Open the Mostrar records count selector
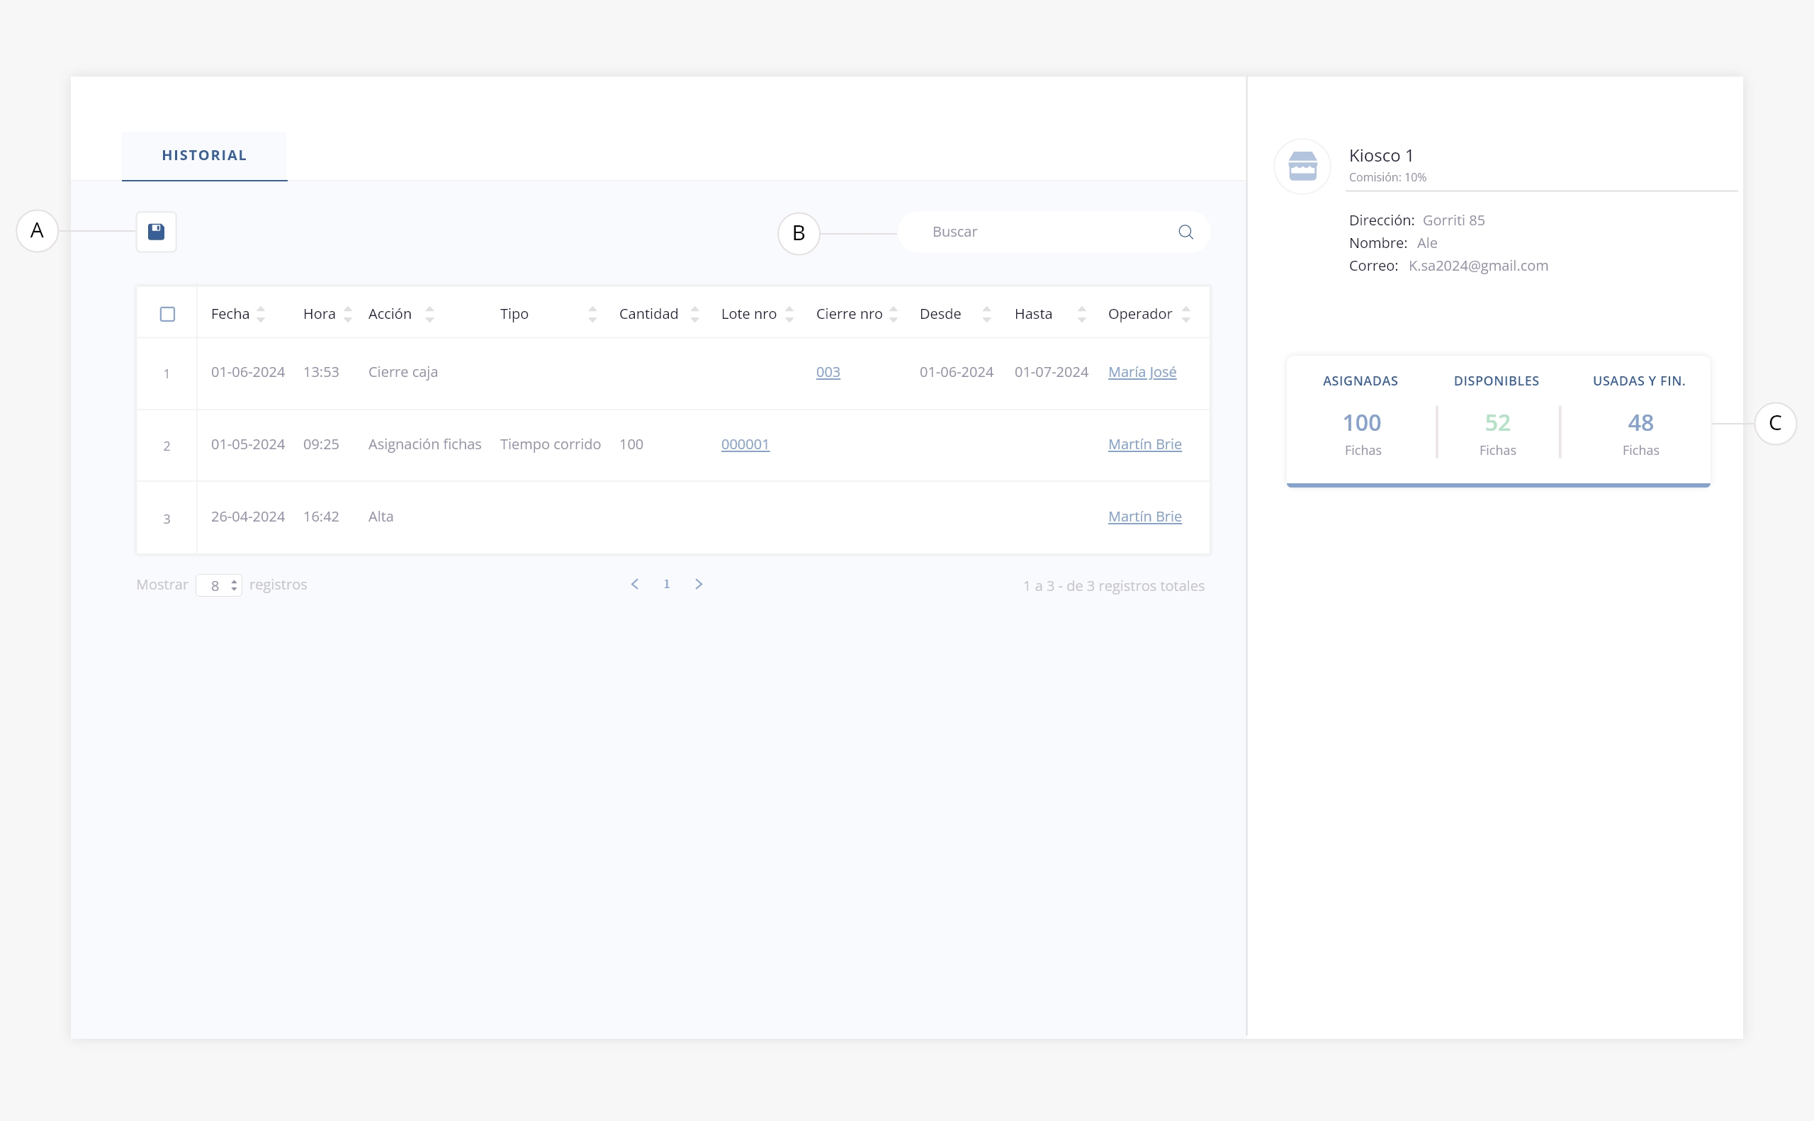 [219, 586]
